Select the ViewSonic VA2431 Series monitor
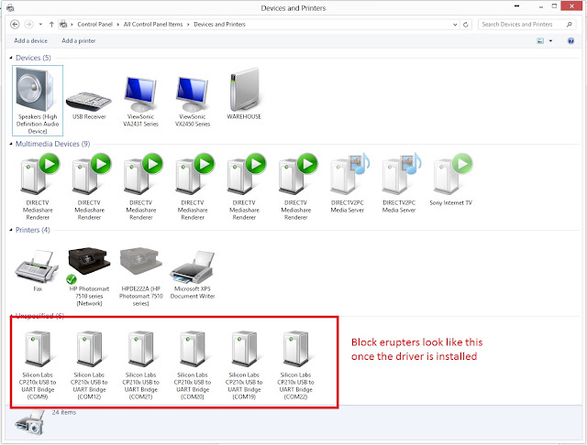587x445 pixels. [x=140, y=102]
